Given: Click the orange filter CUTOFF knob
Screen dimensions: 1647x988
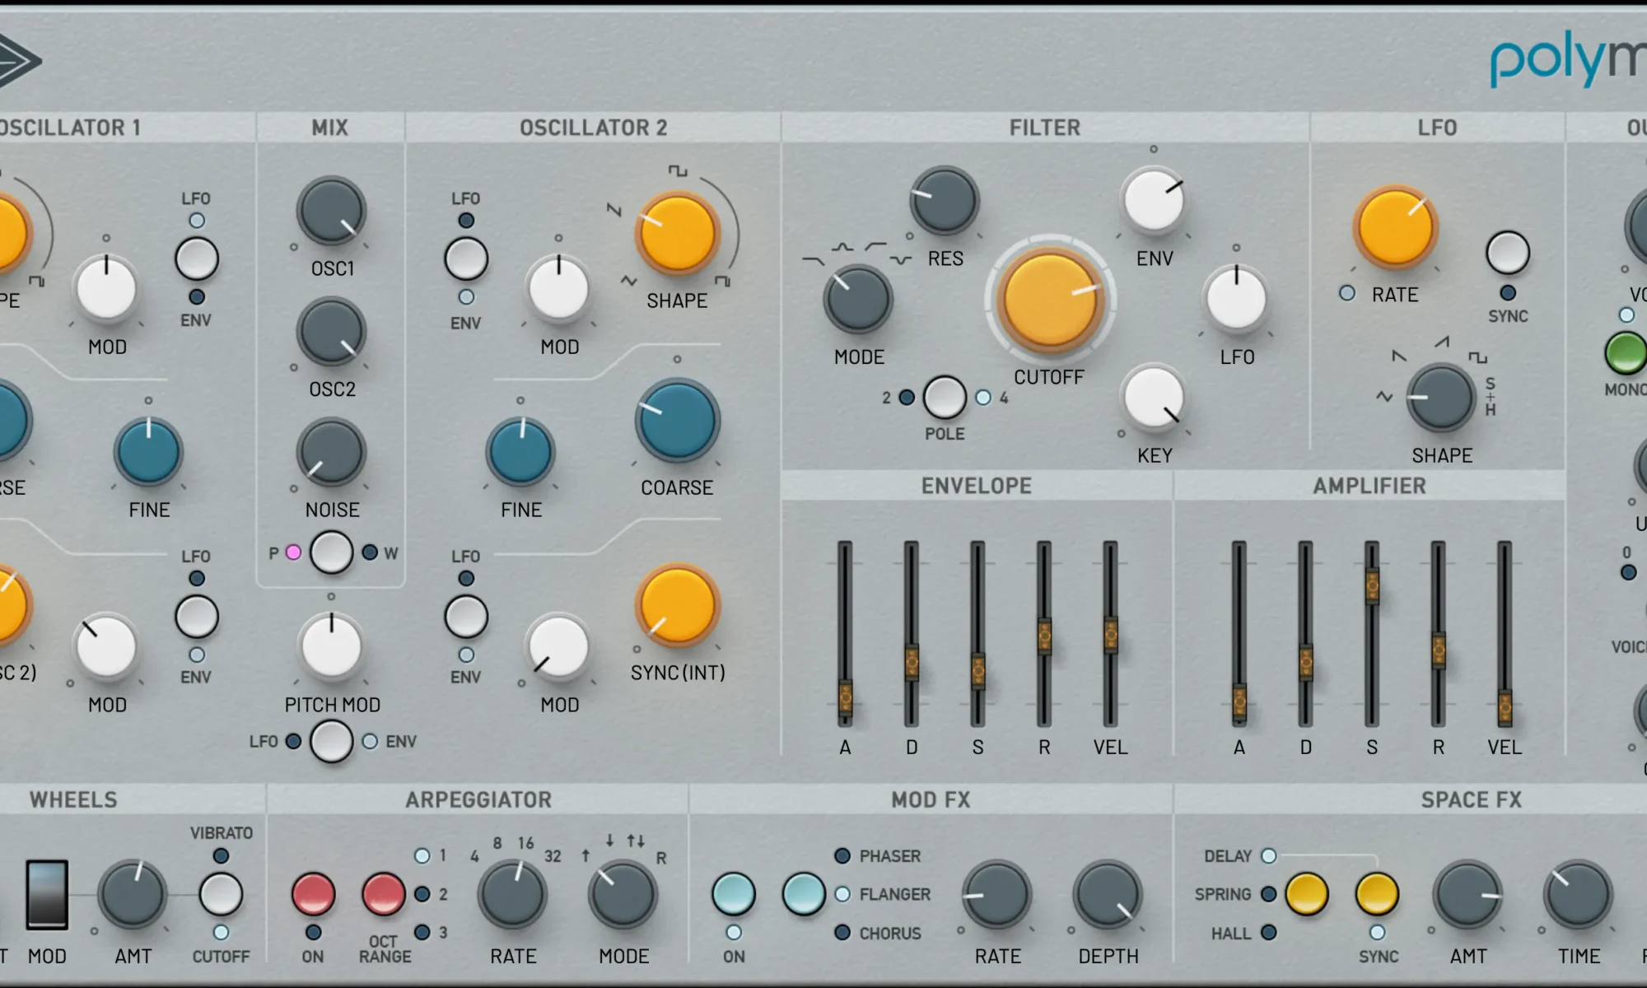Looking at the screenshot, I should [1049, 300].
